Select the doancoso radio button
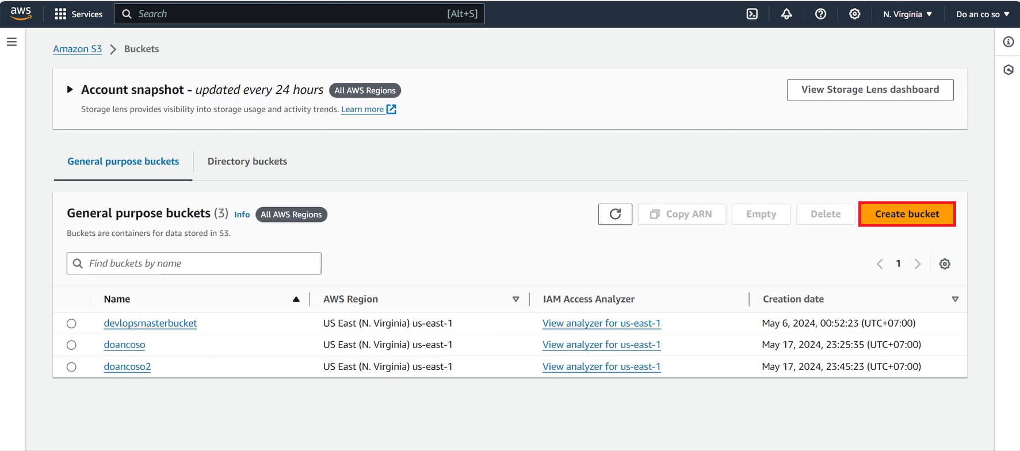The width and height of the screenshot is (1020, 451). (x=71, y=345)
